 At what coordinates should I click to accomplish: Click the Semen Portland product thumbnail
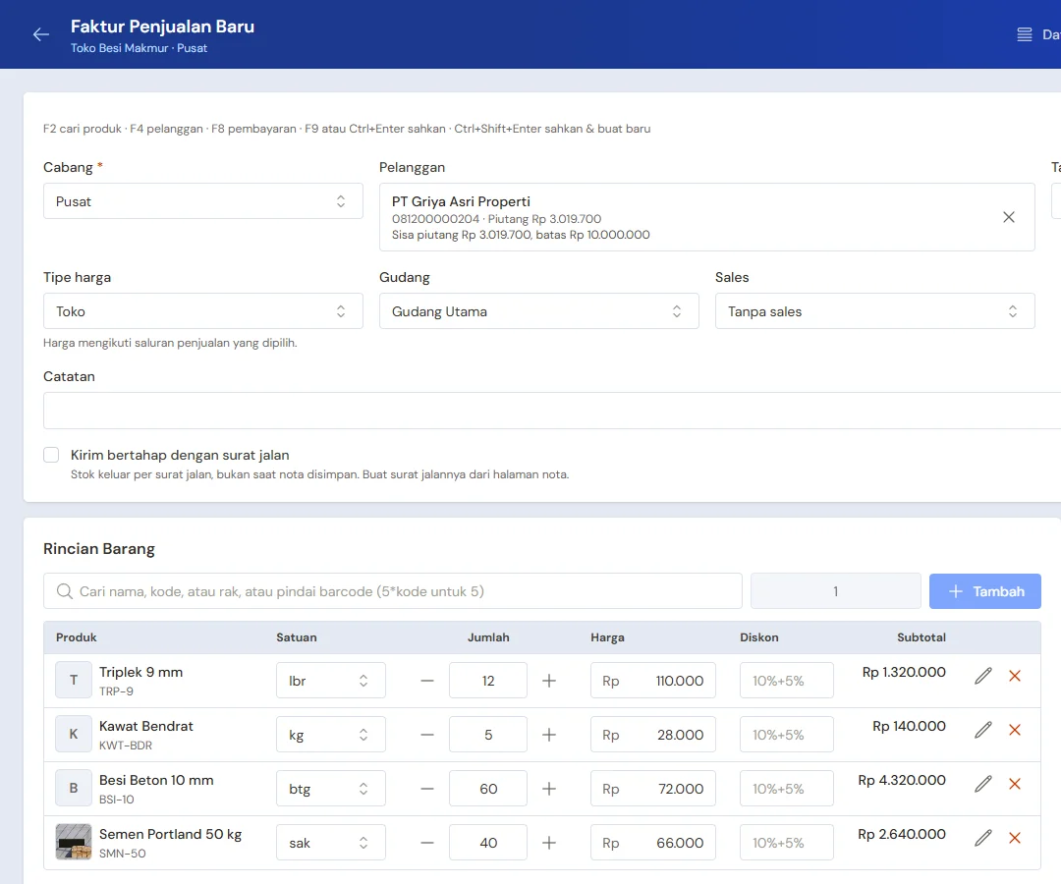pyautogui.click(x=73, y=842)
